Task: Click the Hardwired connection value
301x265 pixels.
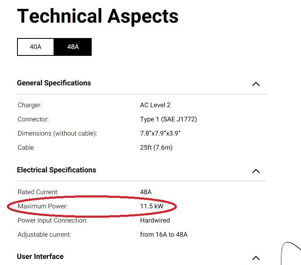Action: point(155,220)
